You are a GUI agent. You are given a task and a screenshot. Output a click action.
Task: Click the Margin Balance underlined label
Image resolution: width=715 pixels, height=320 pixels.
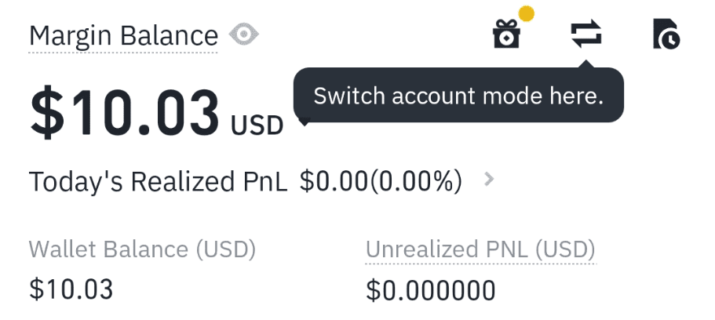pos(123,36)
